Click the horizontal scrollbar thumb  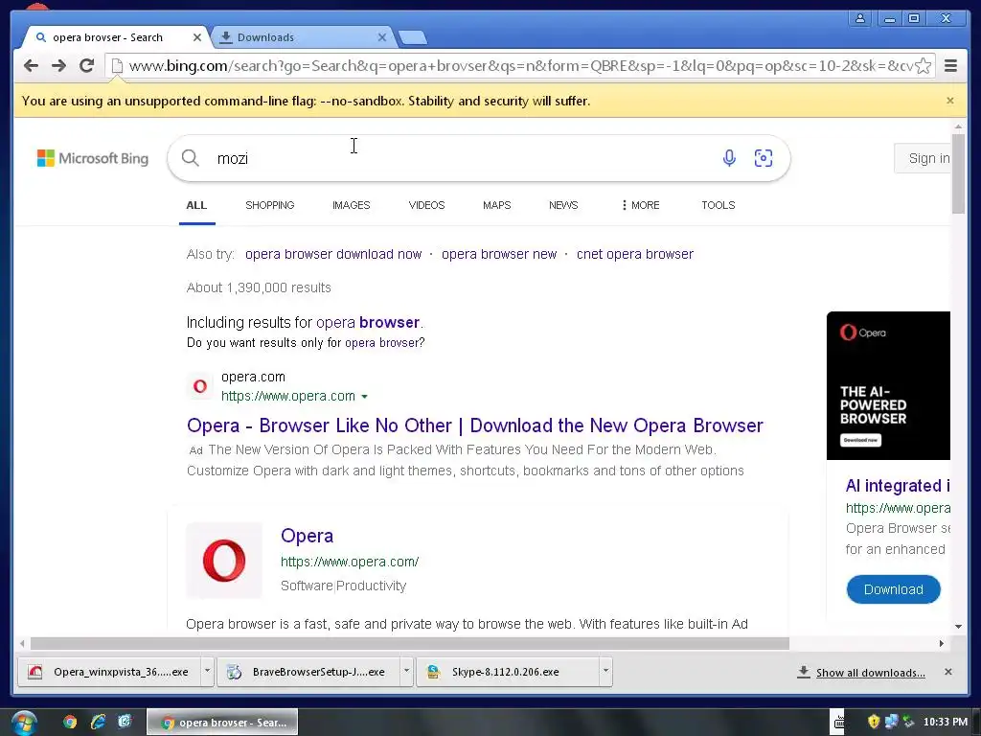410,643
